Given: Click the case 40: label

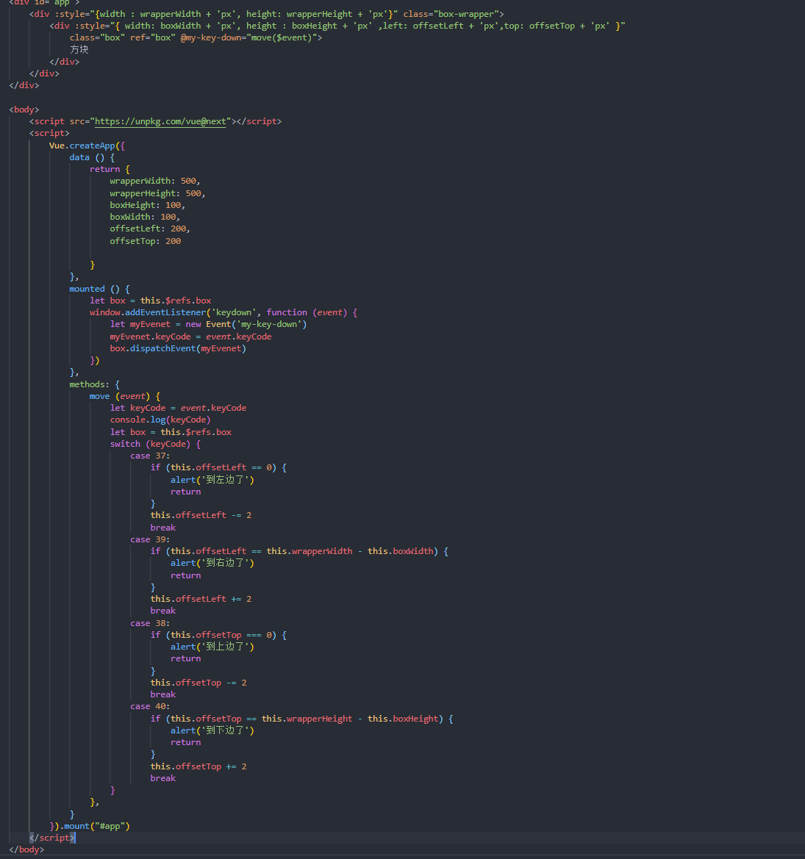Looking at the screenshot, I should (150, 707).
